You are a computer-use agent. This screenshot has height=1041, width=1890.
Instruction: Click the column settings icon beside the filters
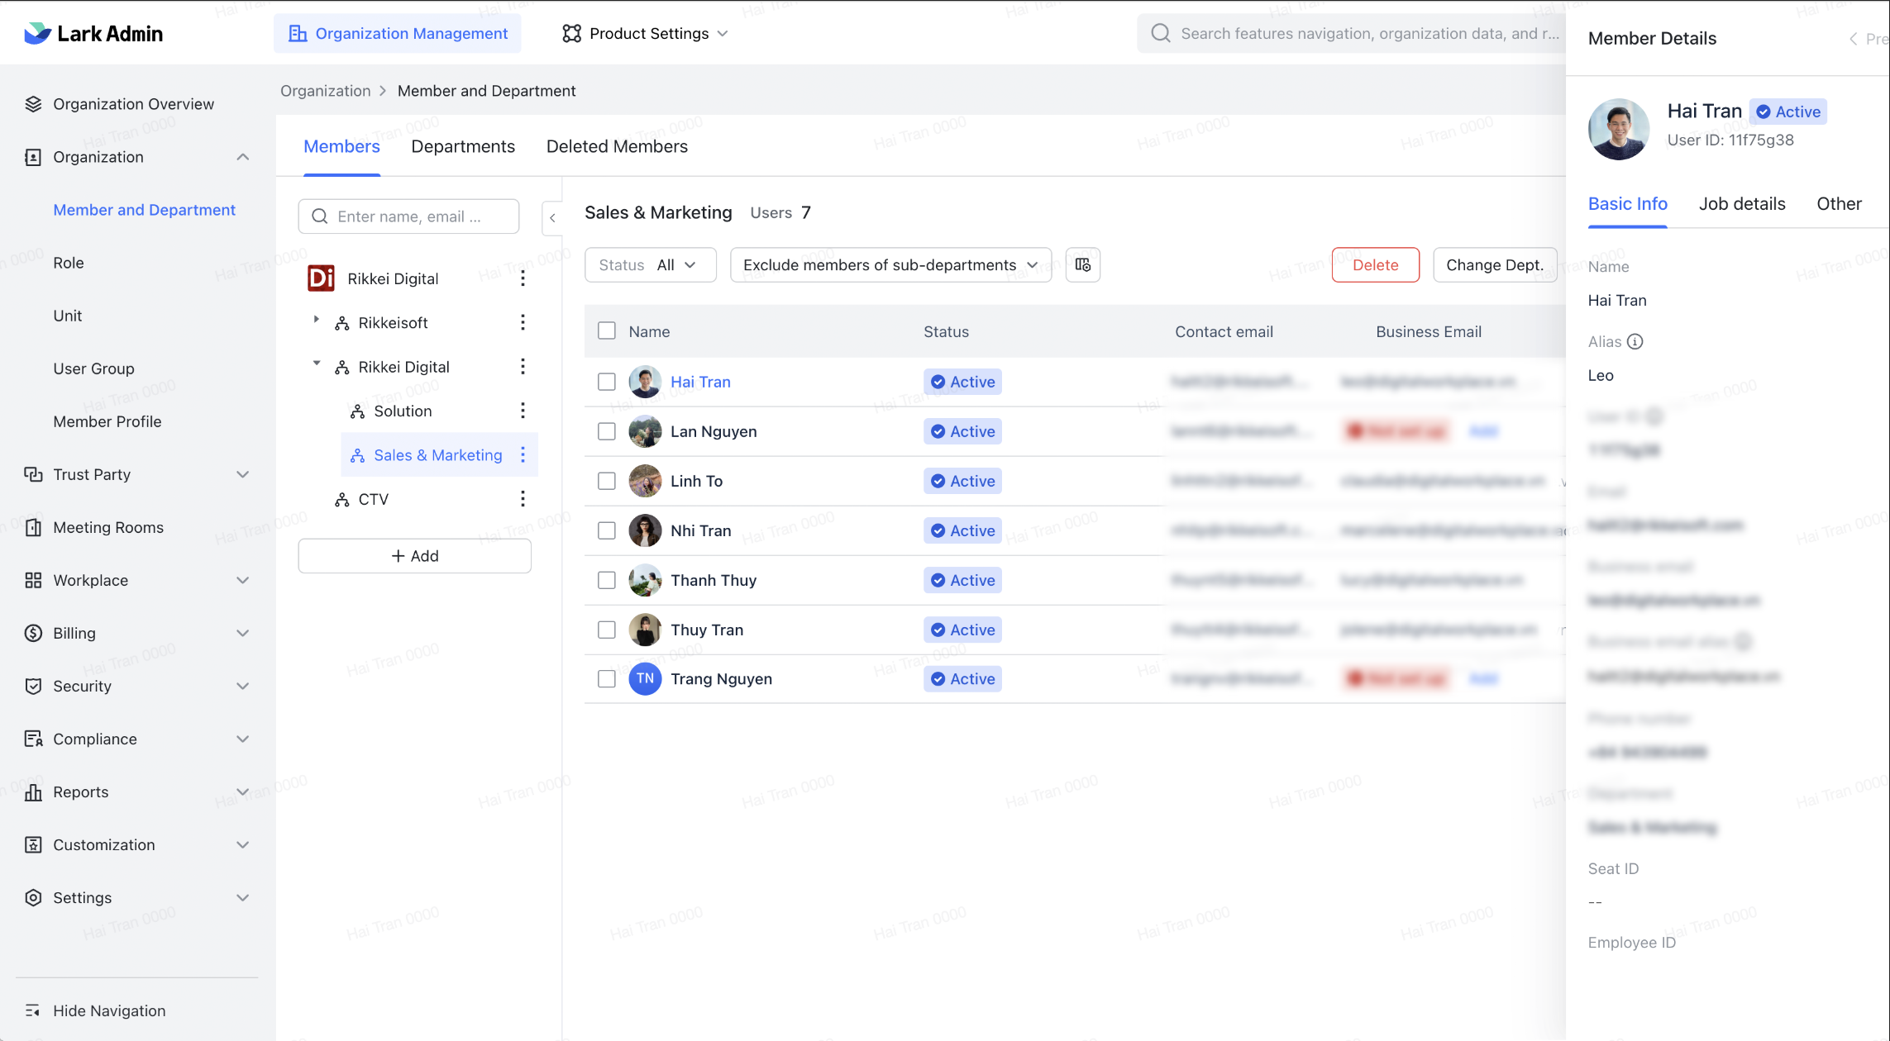point(1082,265)
